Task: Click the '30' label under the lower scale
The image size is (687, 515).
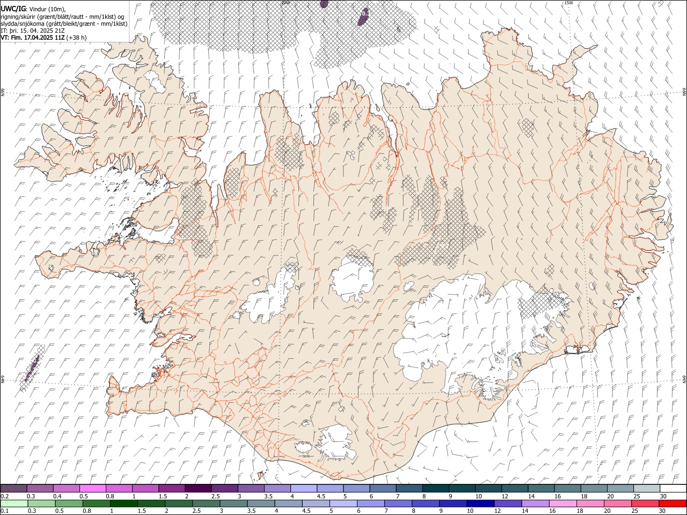Action: click(663, 511)
